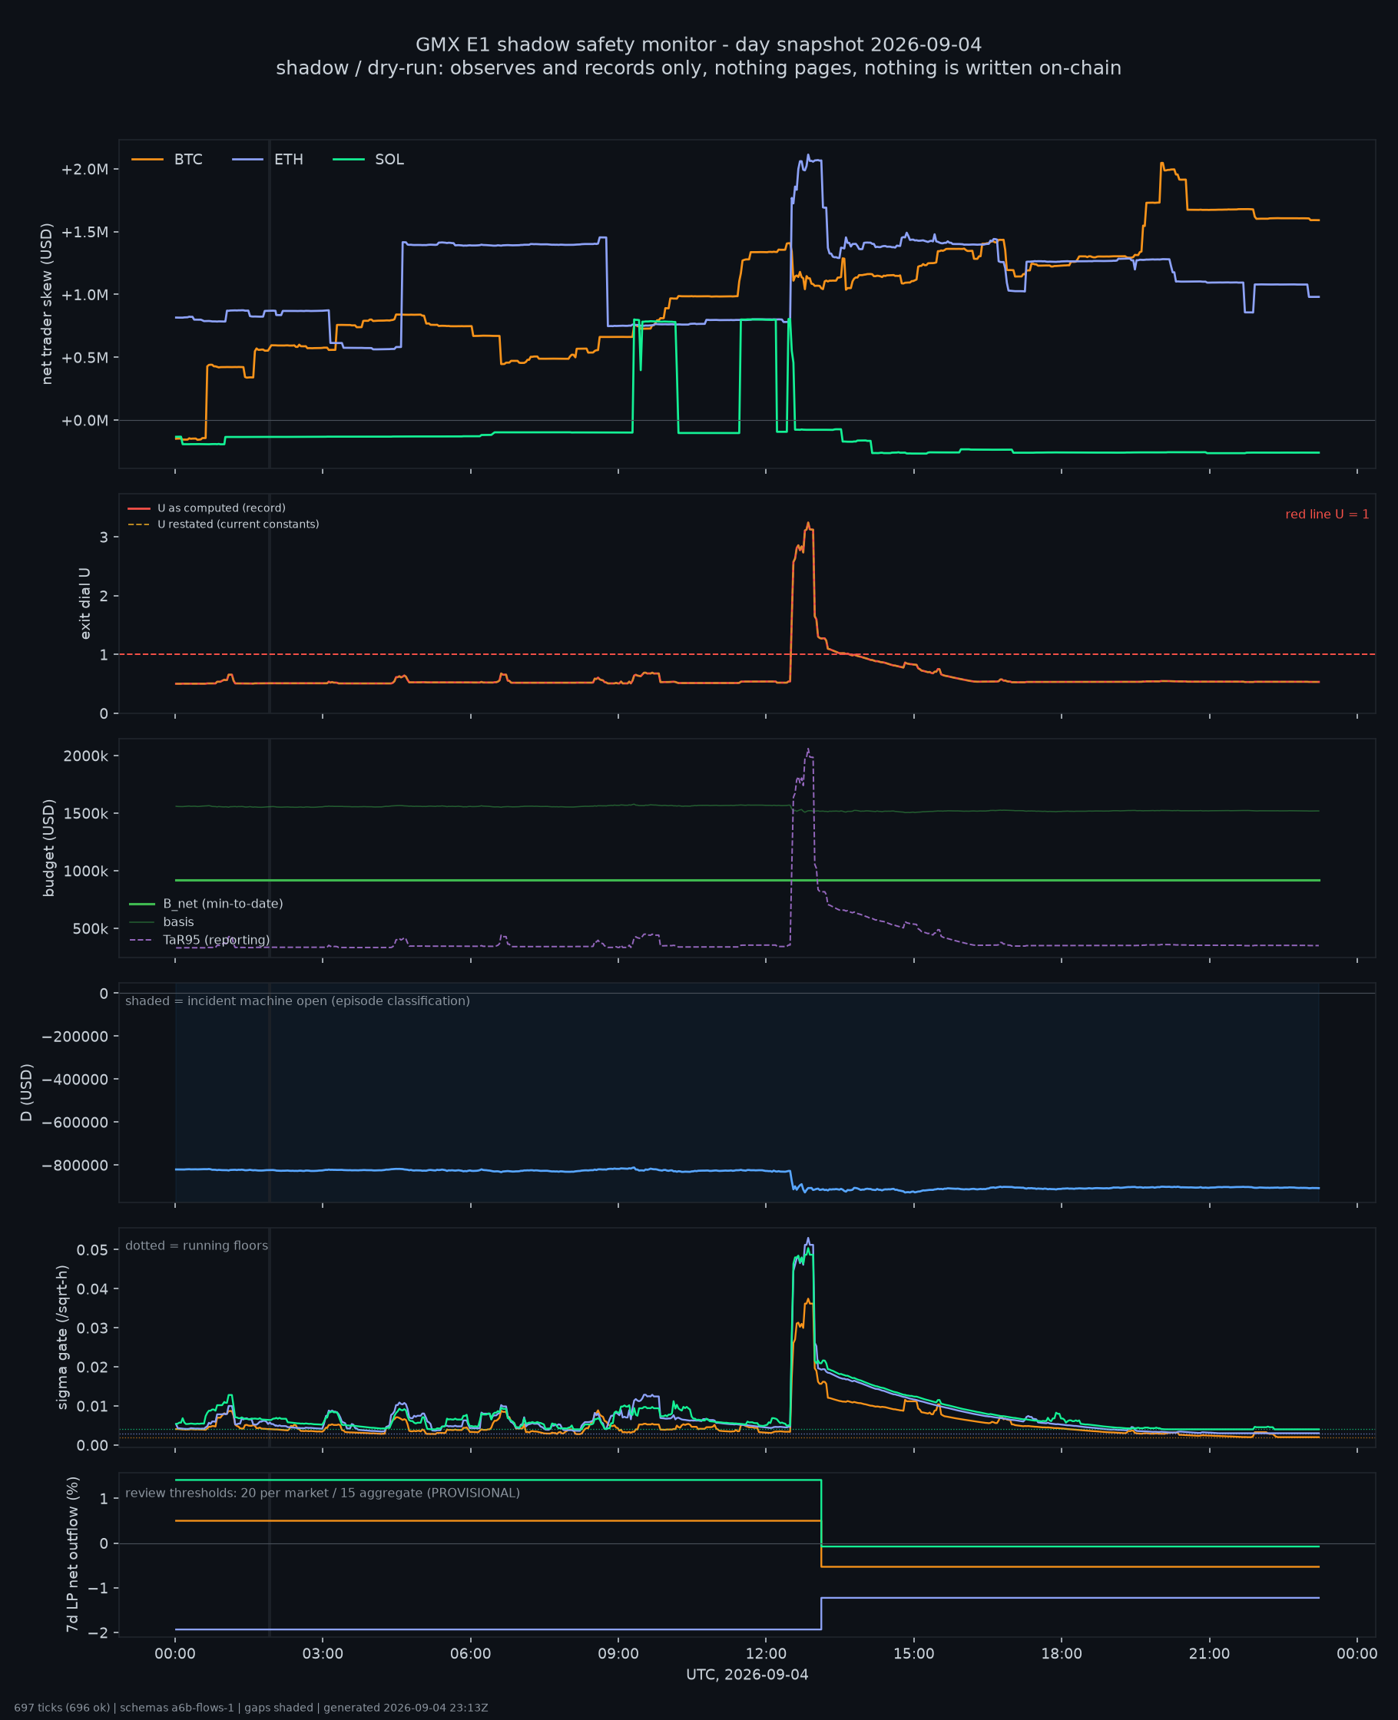
Task: Select the '1000k' budget tick
Action: pos(88,871)
